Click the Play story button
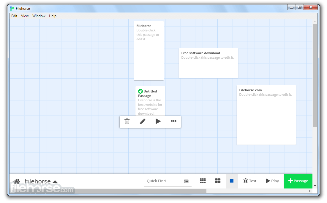327x203 pixels. (x=272, y=181)
